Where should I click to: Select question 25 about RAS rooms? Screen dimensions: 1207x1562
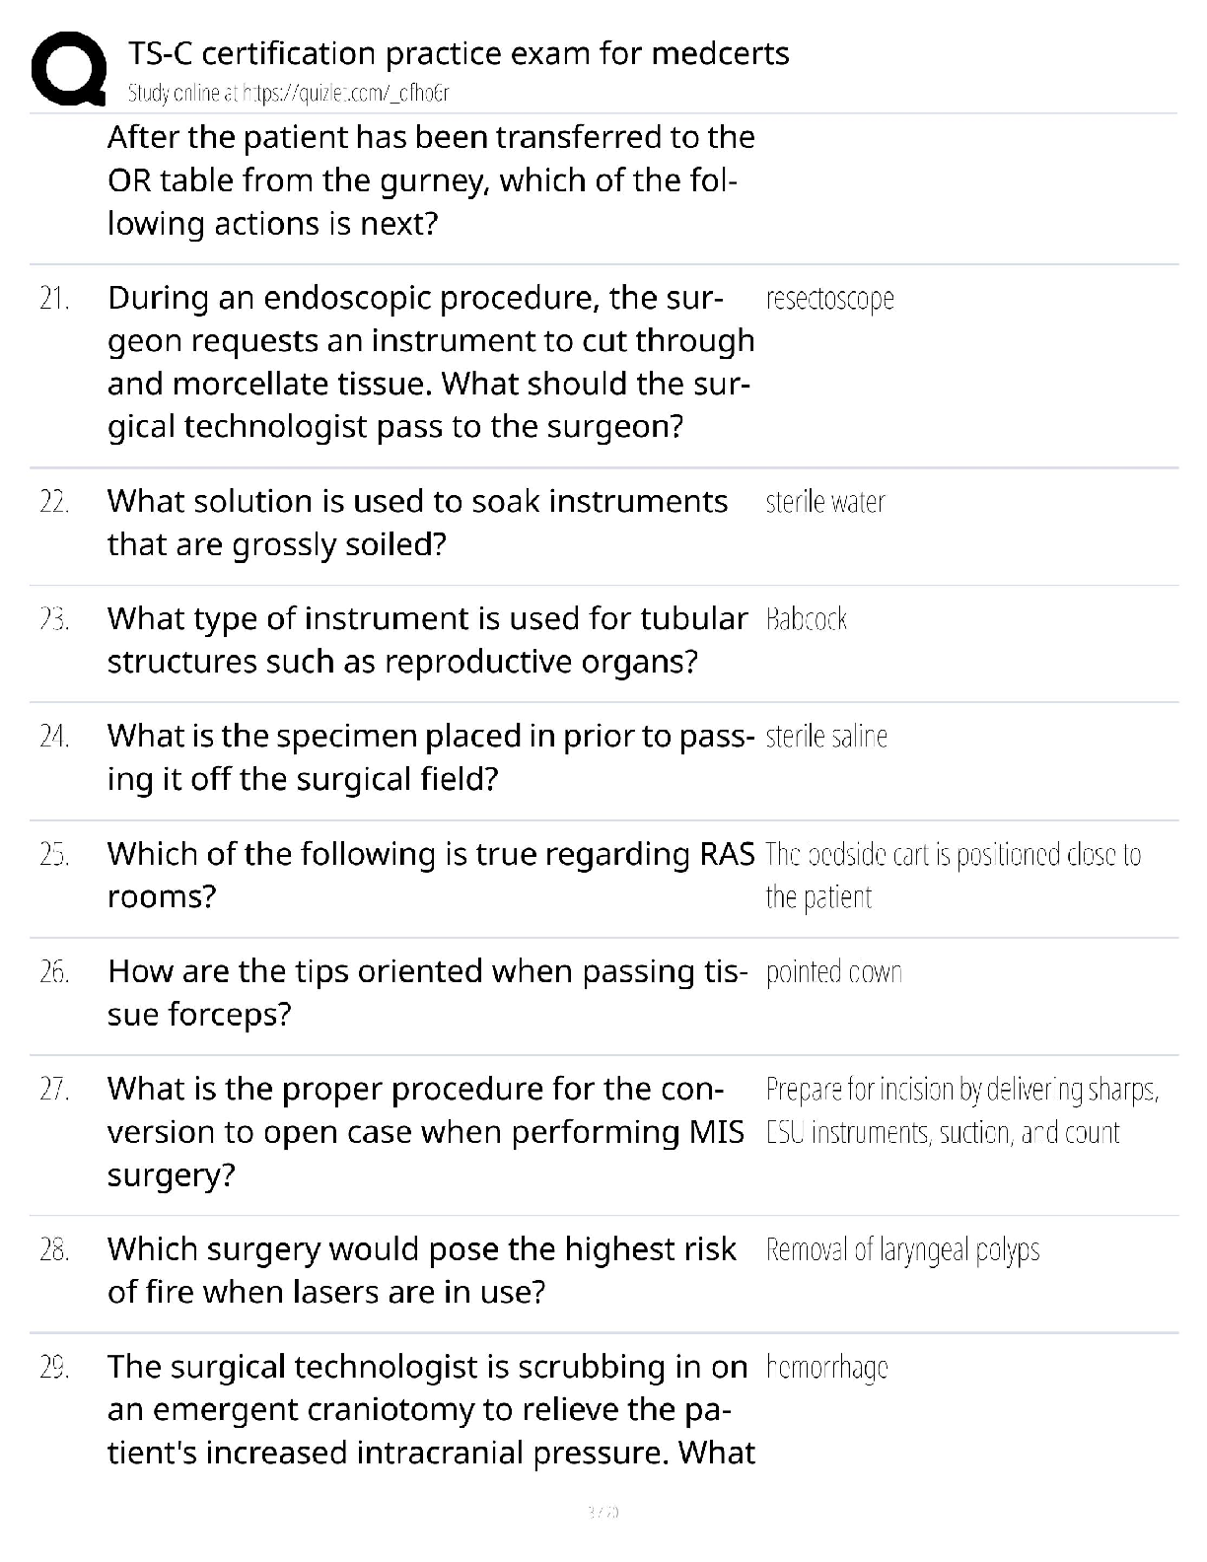[431, 875]
